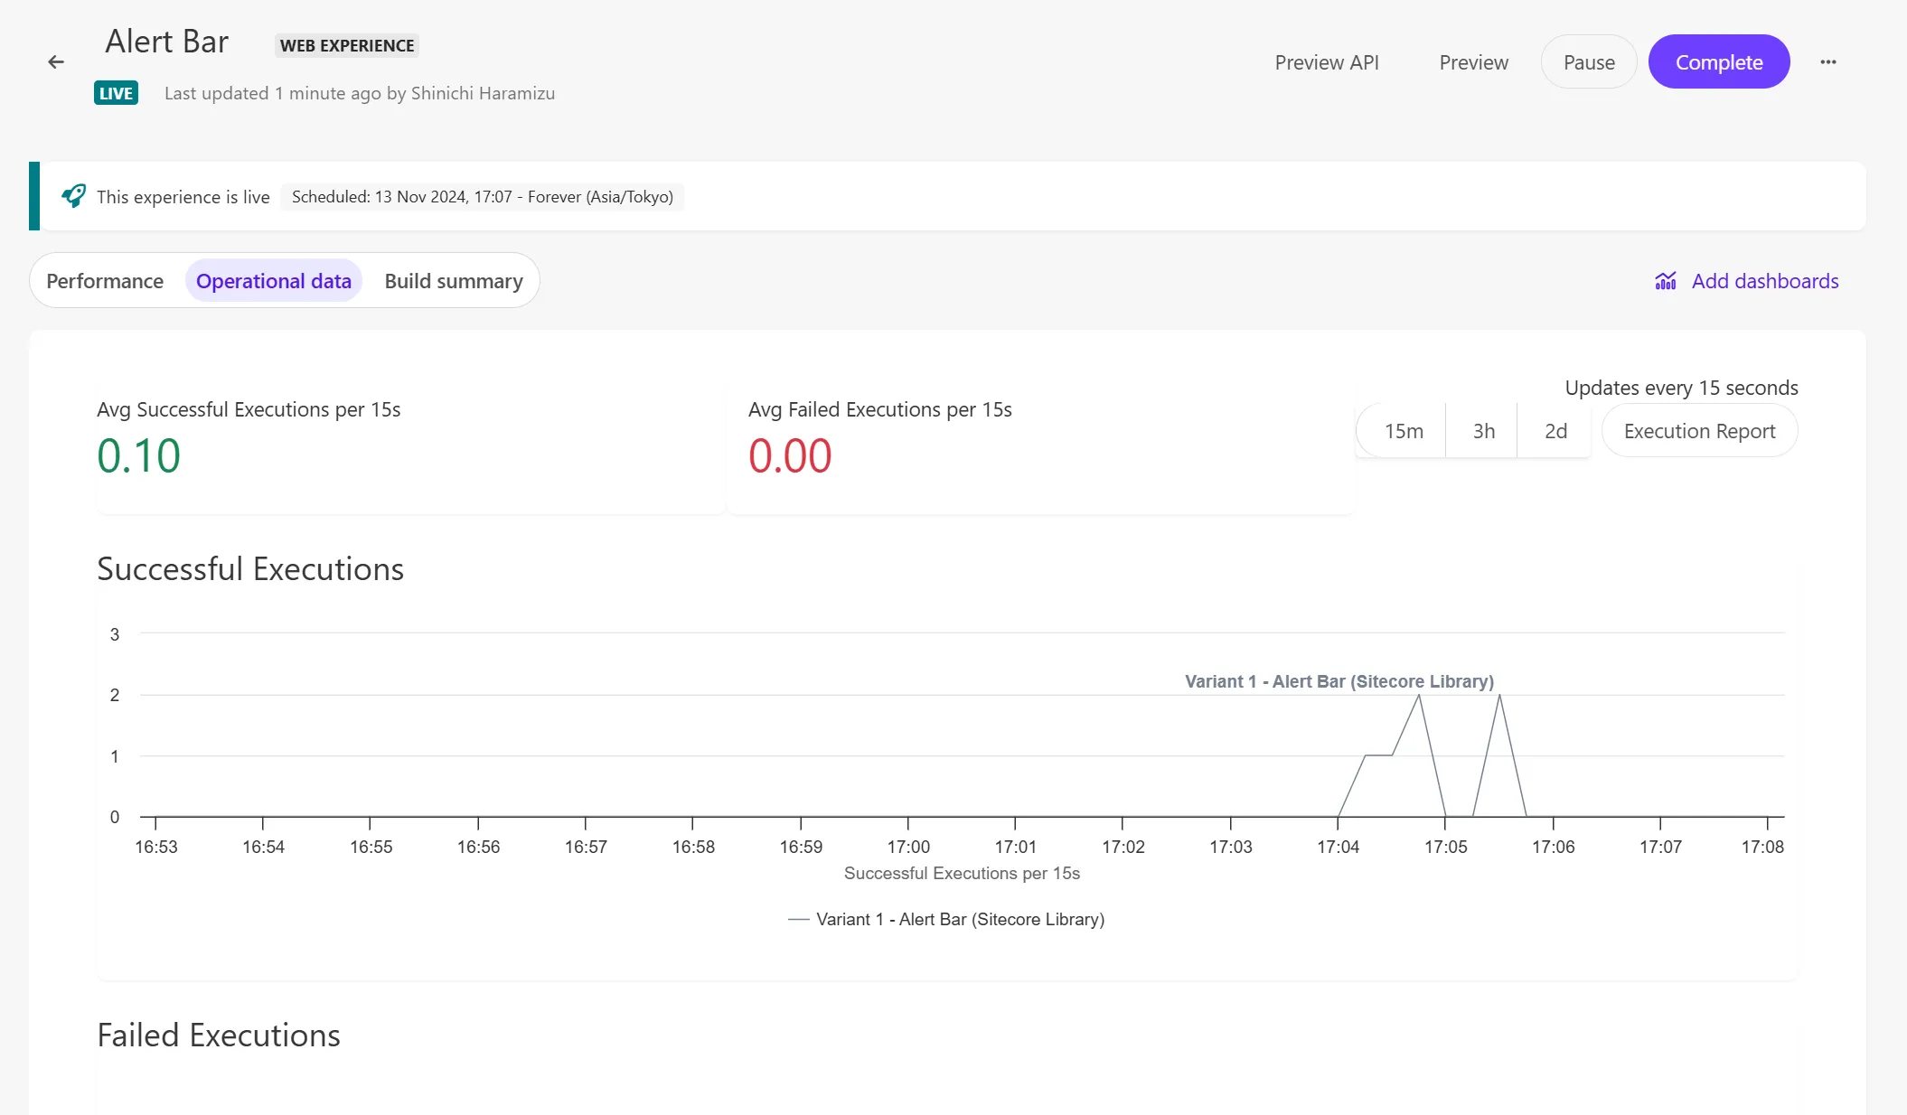The height and width of the screenshot is (1115, 1907).
Task: Switch to the Build summary tab
Action: tap(453, 280)
